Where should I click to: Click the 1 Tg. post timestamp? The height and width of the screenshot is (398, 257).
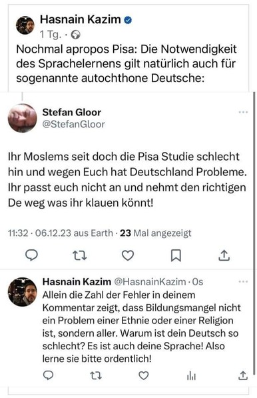pyautogui.click(x=51, y=35)
